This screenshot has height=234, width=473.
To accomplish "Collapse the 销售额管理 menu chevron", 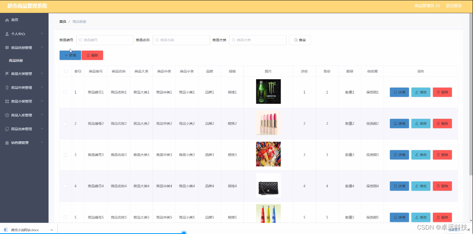I will point(42,143).
